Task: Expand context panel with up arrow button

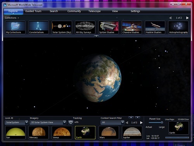Action: point(131,118)
